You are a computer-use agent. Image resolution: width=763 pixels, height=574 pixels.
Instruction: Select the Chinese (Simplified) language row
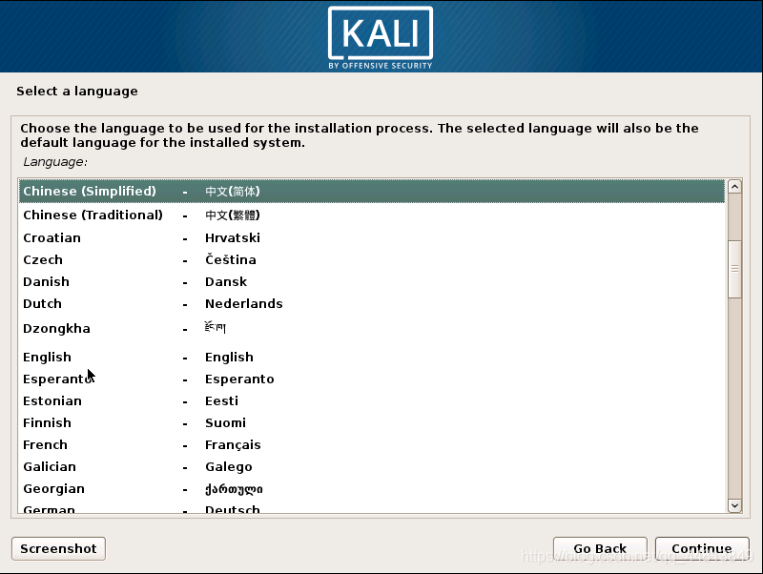pos(372,191)
